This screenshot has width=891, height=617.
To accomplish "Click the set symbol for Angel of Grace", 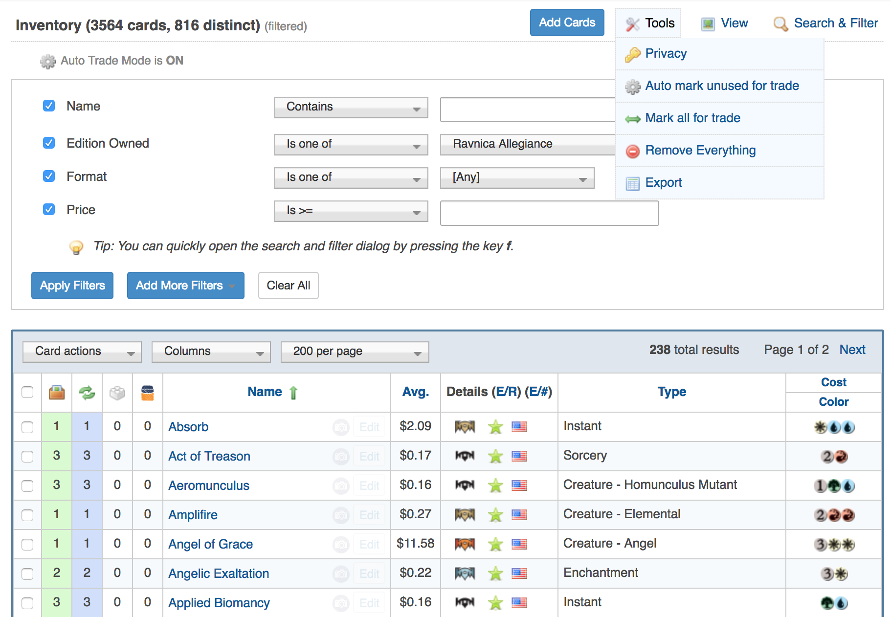I will [465, 544].
